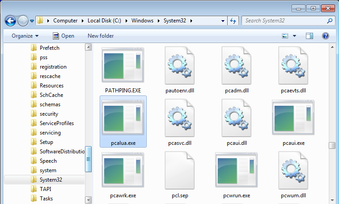Select the pss folder in the tree
Image resolution: width=339 pixels, height=204 pixels.
click(43, 57)
